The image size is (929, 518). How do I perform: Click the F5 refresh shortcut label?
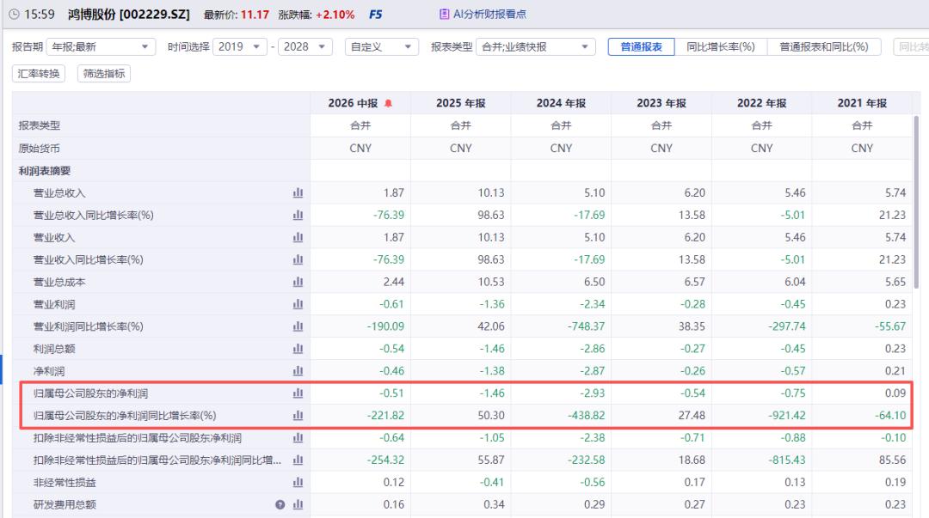tap(376, 15)
